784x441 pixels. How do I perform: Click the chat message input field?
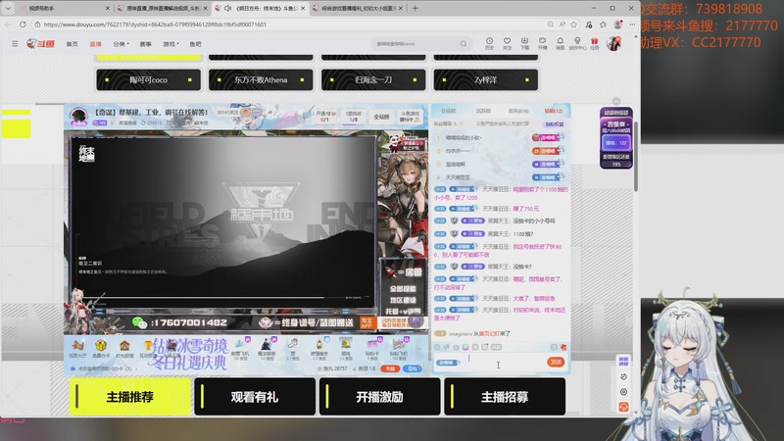tap(503, 362)
